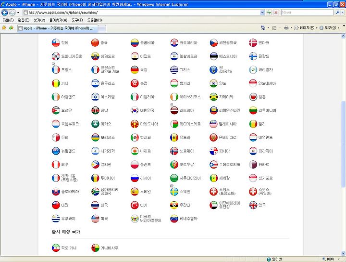This screenshot has height=262, width=346.
Task: Go to the Home page icon
Action: [263, 27]
